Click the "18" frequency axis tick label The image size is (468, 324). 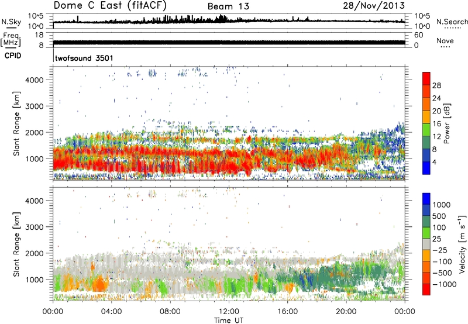39,35
